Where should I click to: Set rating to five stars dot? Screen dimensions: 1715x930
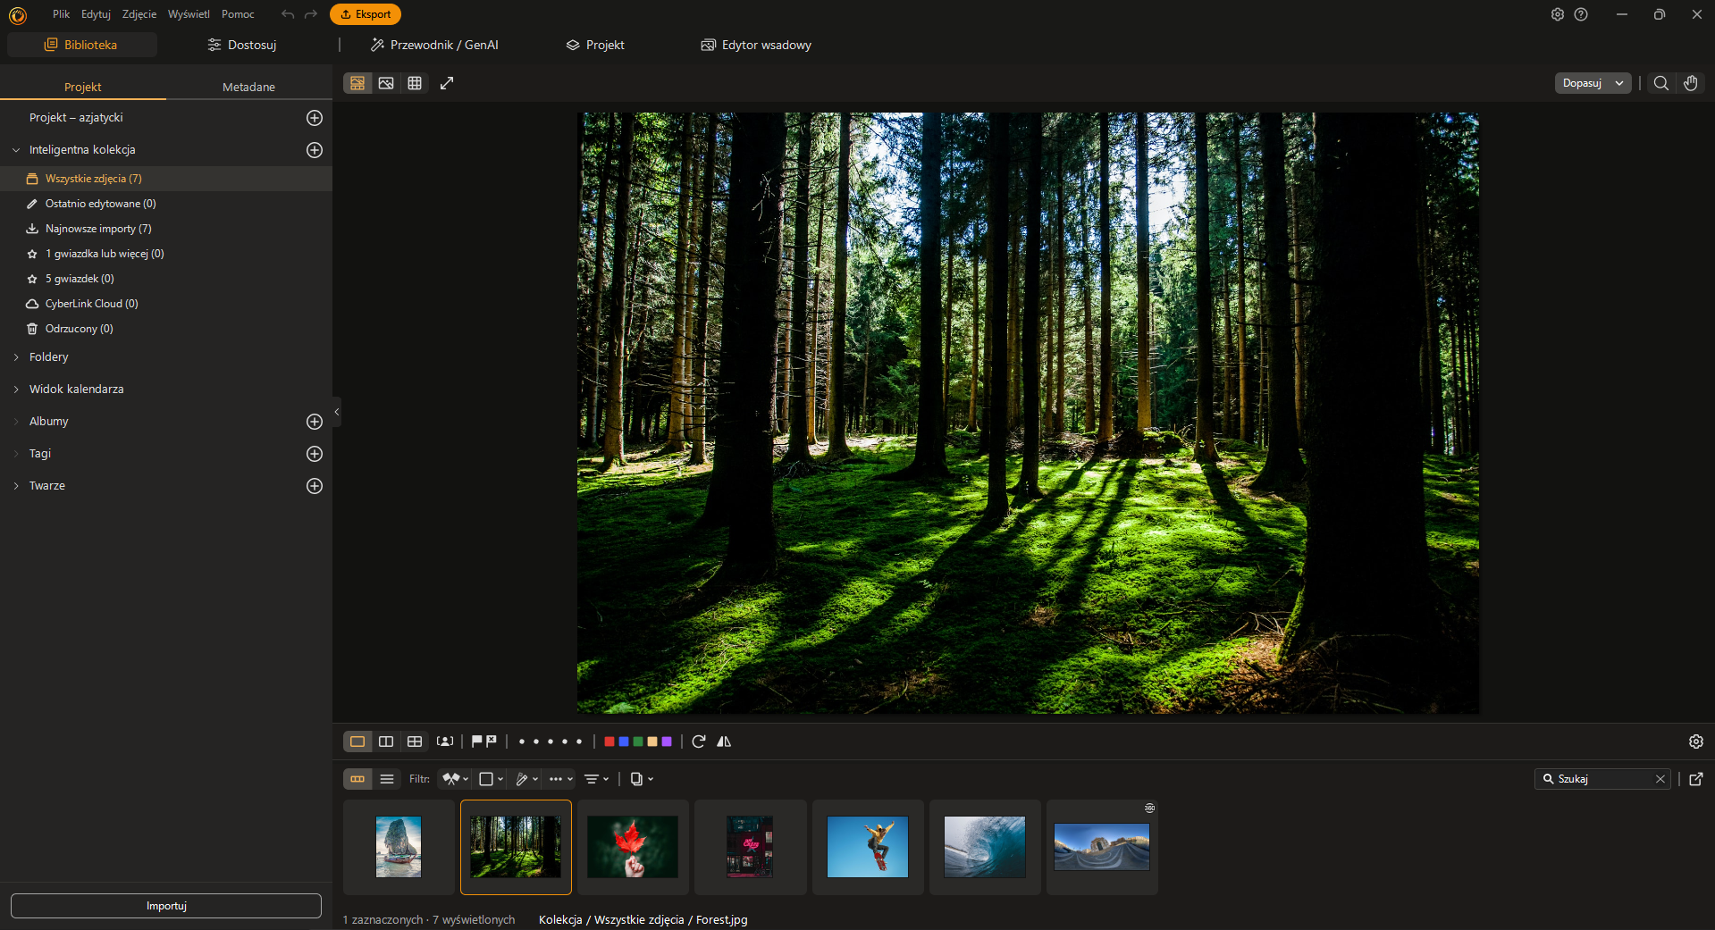(x=579, y=741)
